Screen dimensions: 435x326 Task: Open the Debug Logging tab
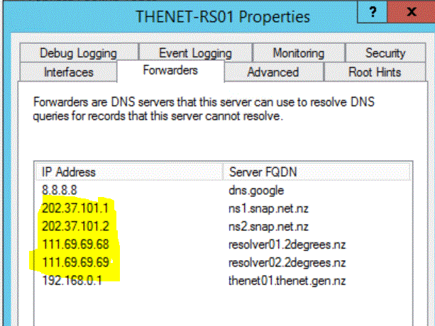(79, 52)
